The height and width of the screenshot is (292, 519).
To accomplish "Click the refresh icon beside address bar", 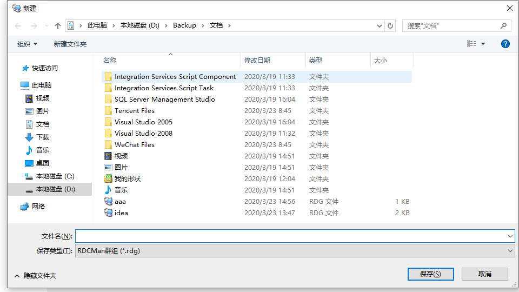I will pos(390,25).
